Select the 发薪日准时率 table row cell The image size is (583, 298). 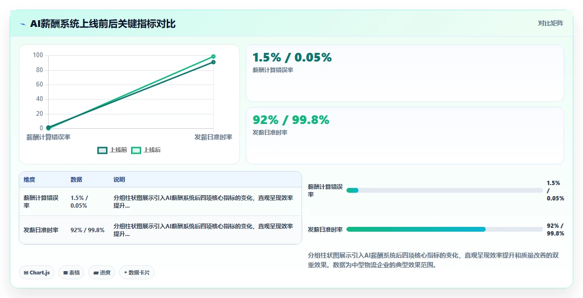tap(42, 230)
